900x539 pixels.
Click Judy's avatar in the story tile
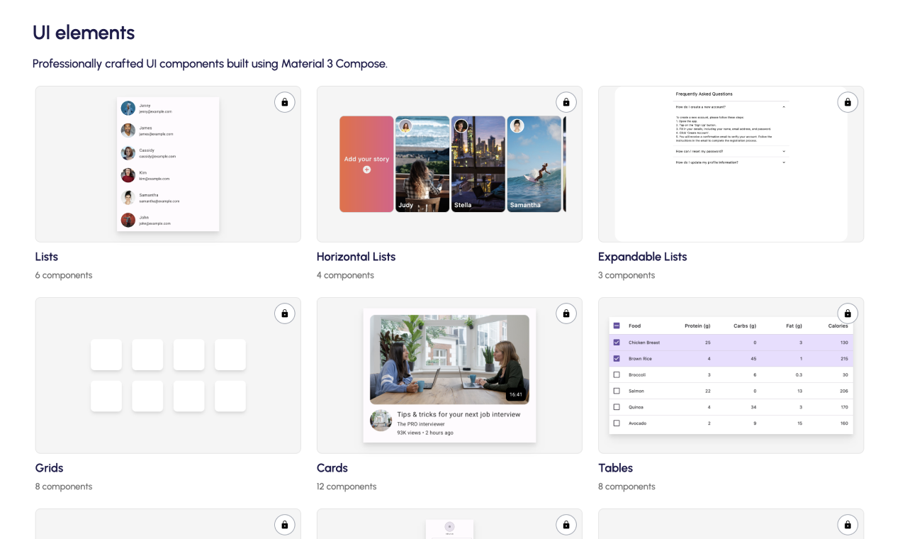coord(405,126)
